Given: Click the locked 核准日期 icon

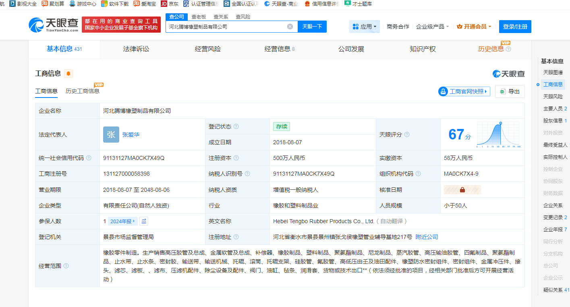Looking at the screenshot, I should [x=462, y=190].
